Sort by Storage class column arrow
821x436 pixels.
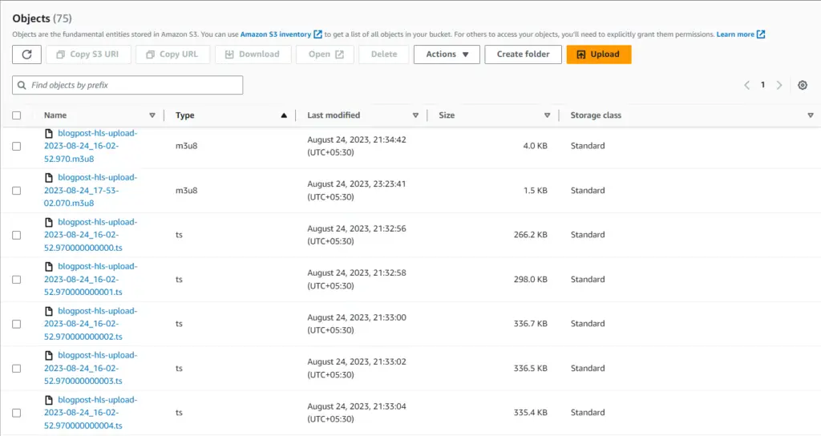(811, 115)
